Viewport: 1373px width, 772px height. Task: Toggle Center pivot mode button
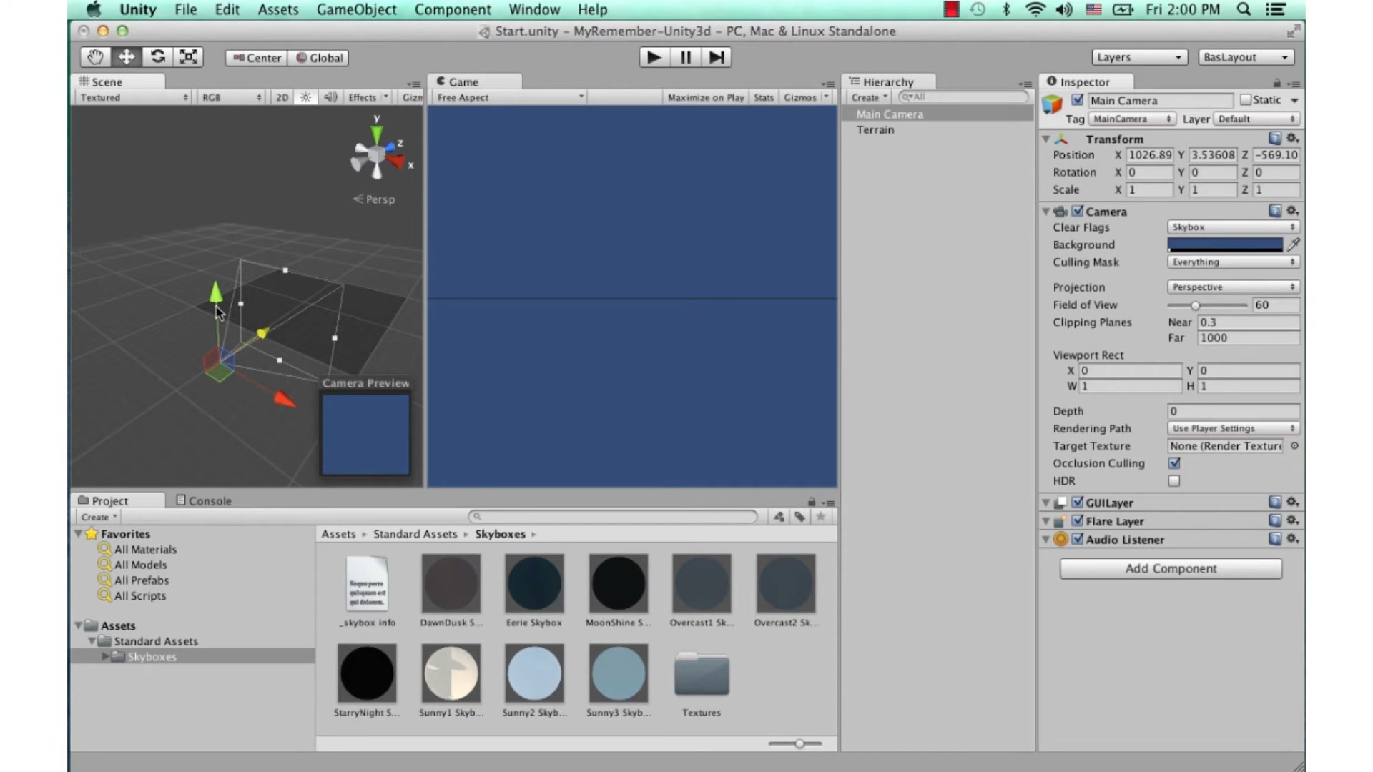tap(256, 58)
